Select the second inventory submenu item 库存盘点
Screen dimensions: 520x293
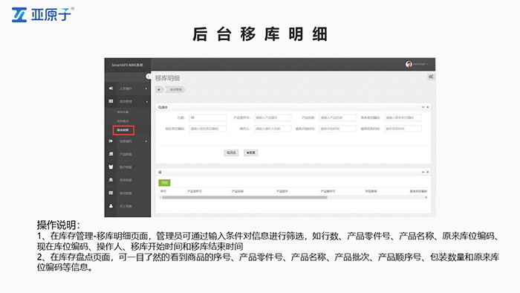123,121
